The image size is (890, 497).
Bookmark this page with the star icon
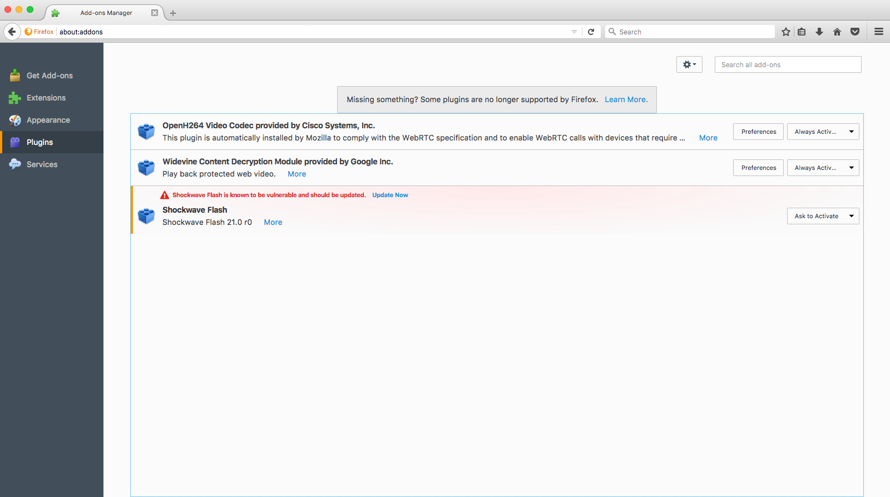[786, 32]
